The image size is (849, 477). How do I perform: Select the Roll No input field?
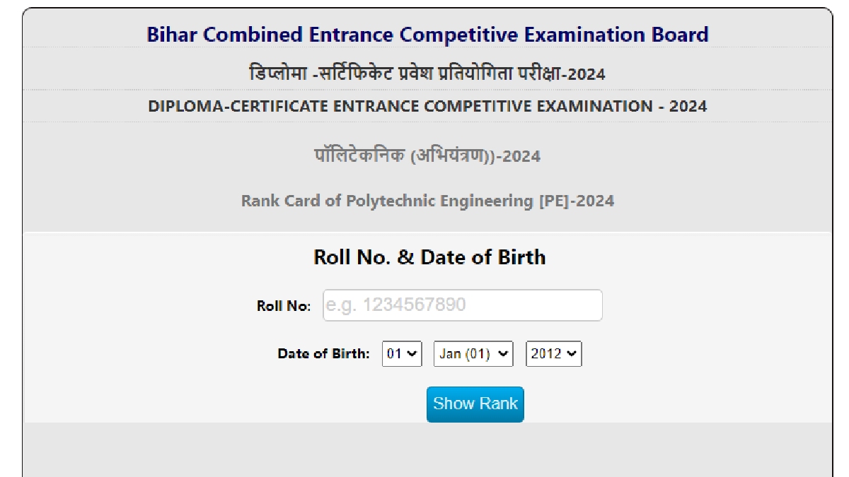click(x=464, y=305)
